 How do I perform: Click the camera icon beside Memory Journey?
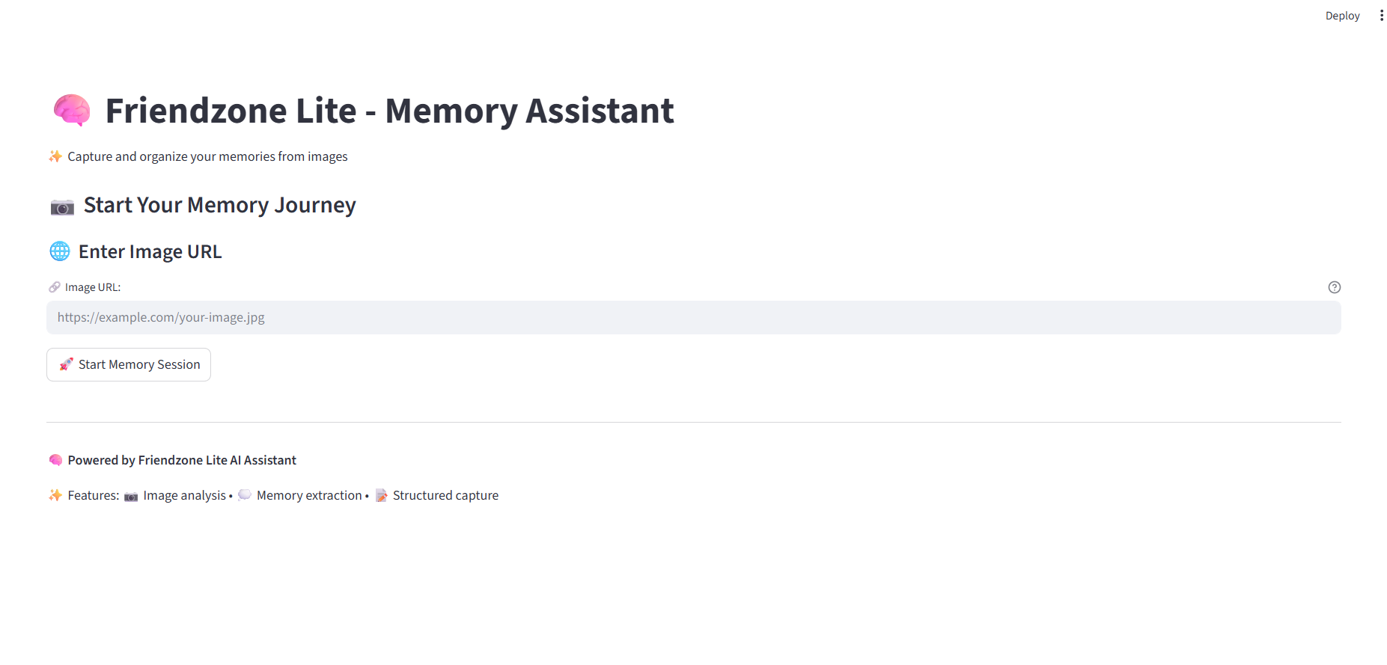tap(62, 206)
